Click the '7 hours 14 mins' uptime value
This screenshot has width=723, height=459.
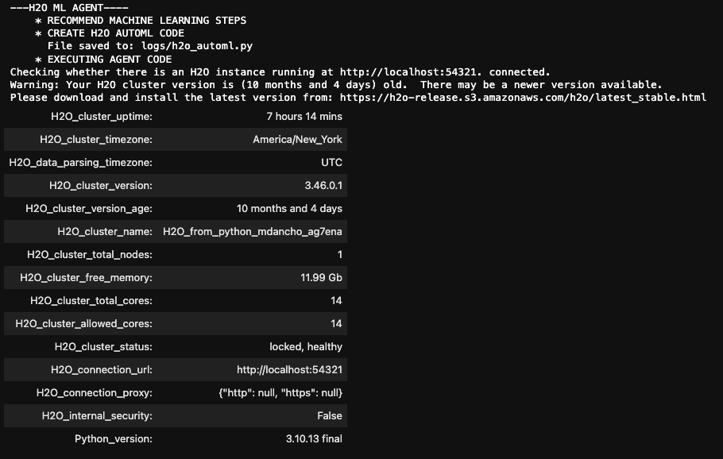pos(304,117)
